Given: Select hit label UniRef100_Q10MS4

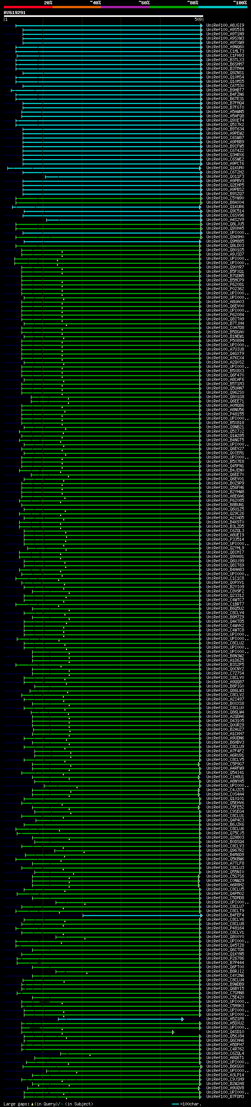Looking at the screenshot, I should click(x=225, y=77).
